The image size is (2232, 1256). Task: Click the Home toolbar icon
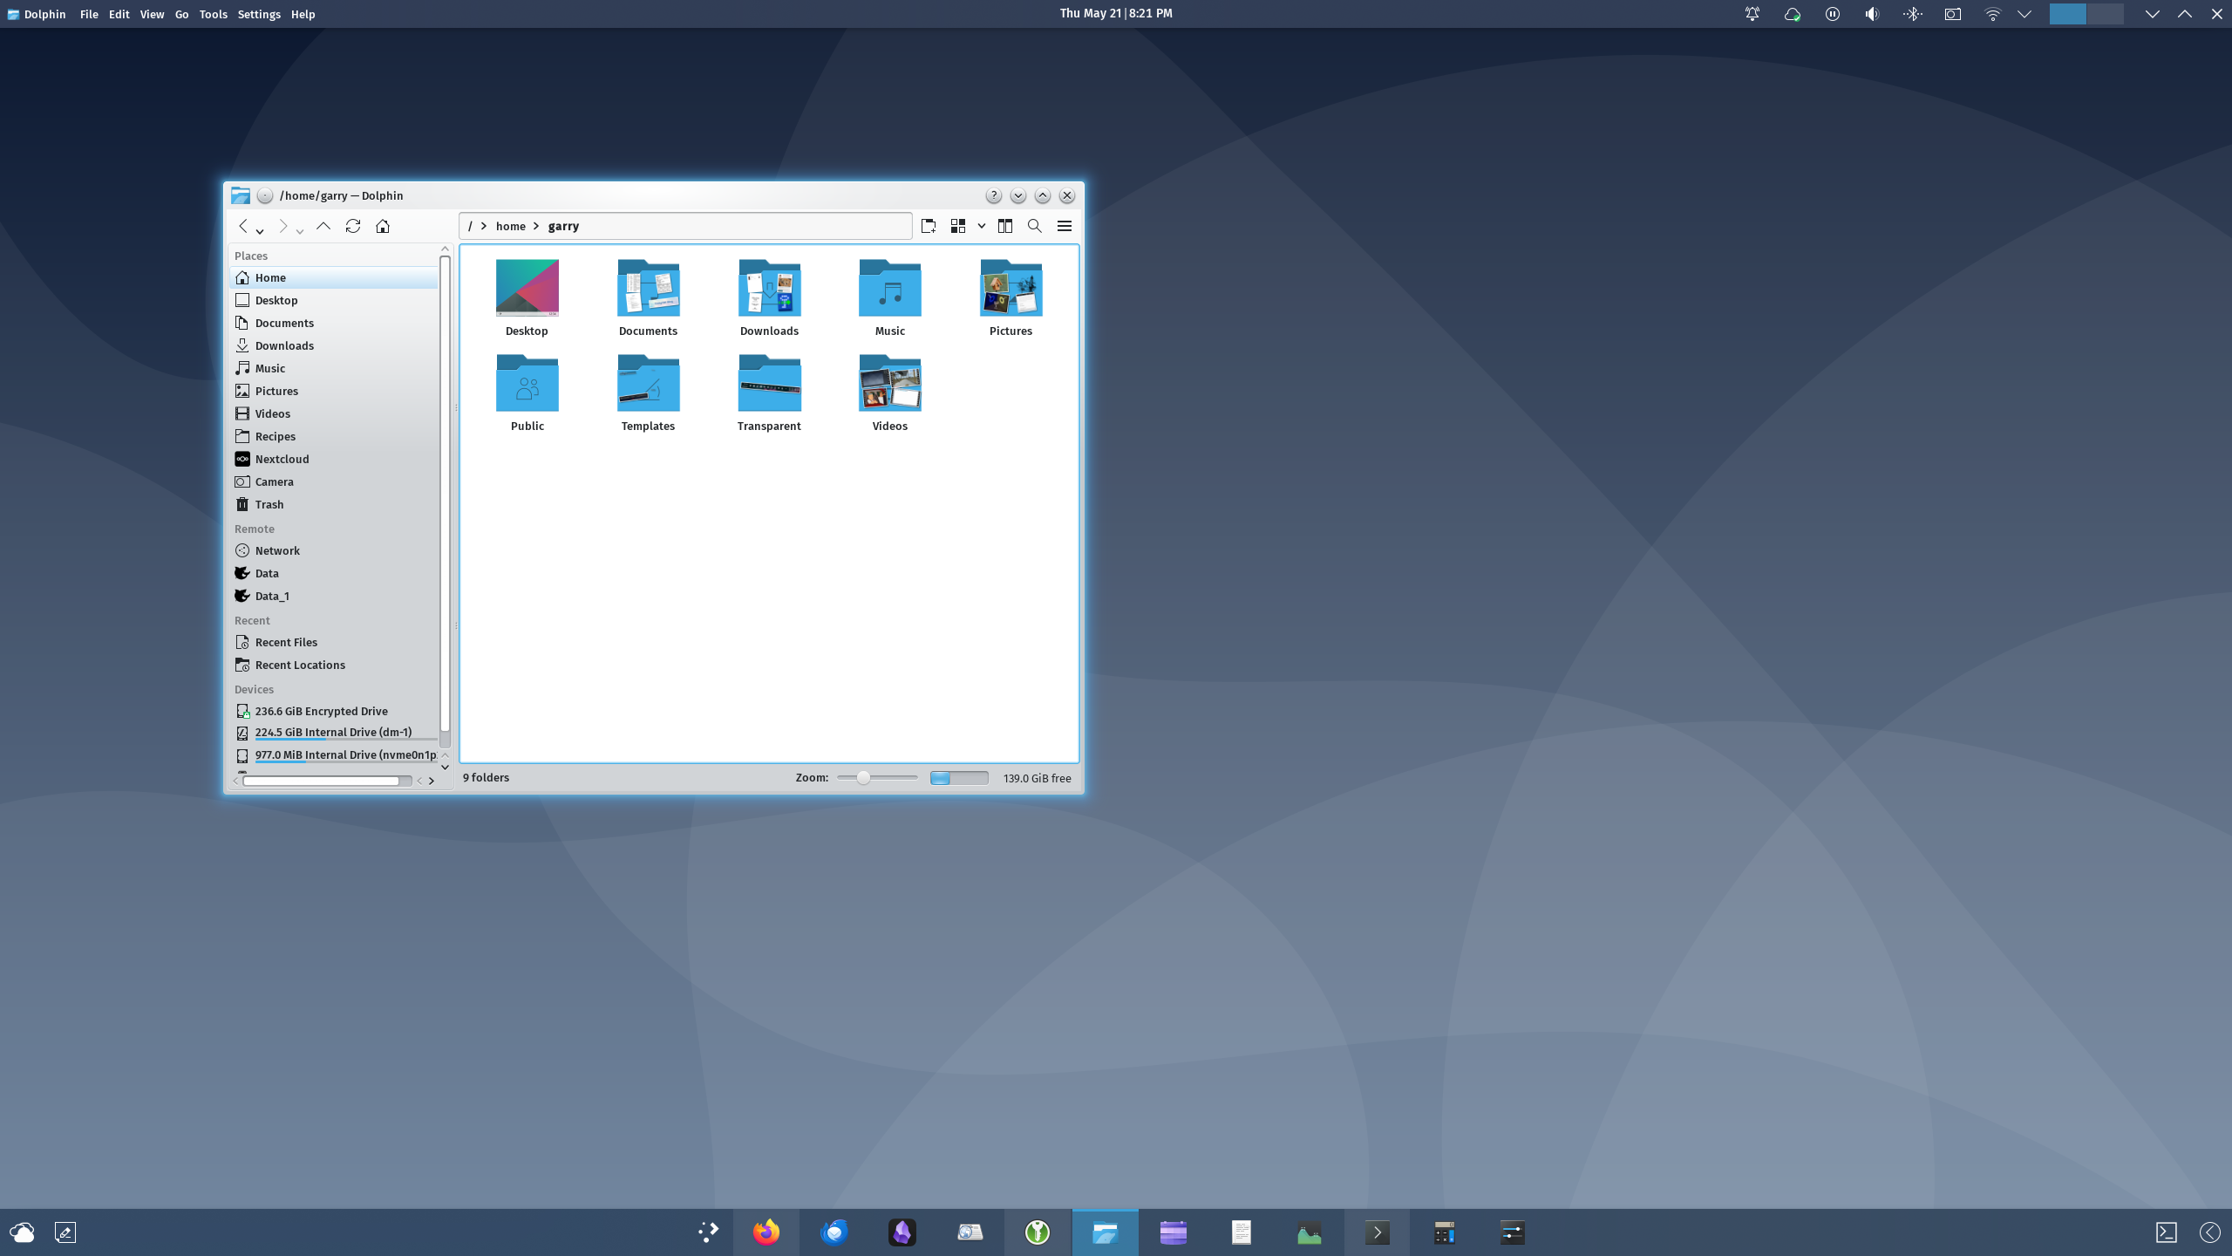383,226
